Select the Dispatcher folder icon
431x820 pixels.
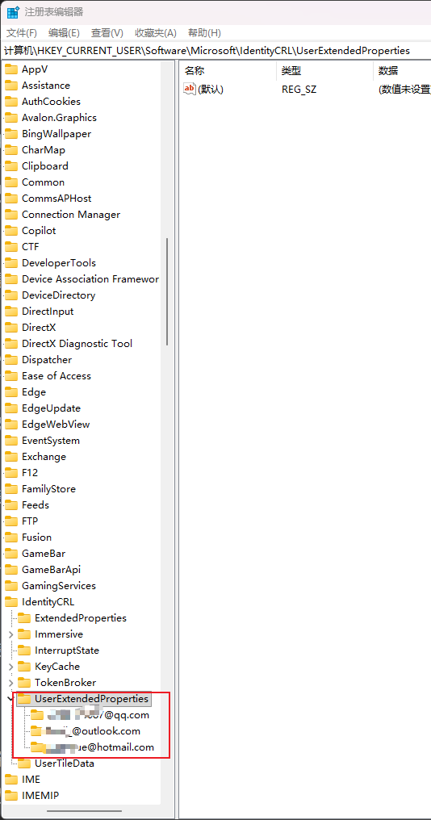tap(11, 360)
